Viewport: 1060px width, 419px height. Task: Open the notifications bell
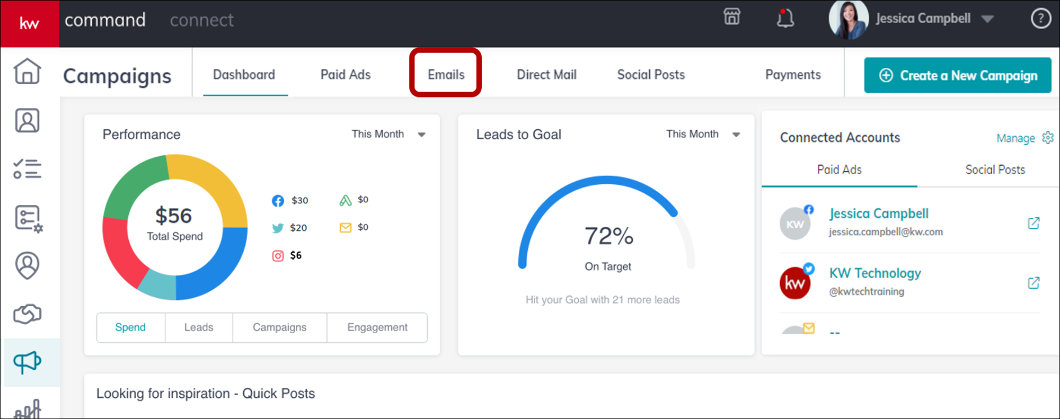[785, 18]
